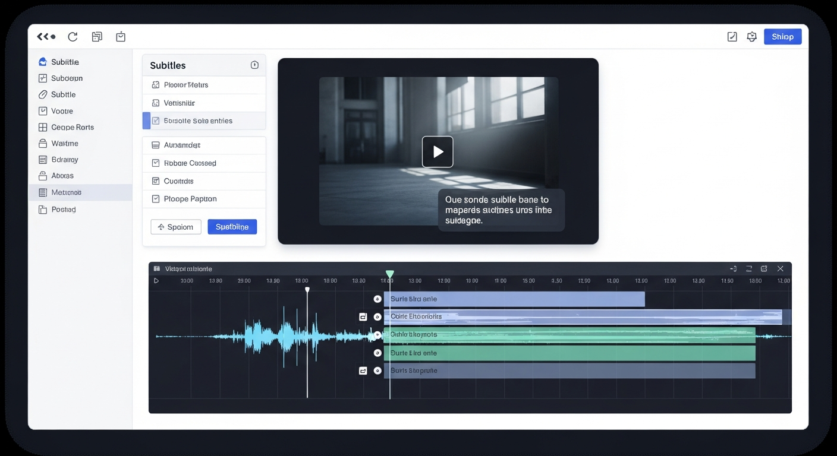Select the Postiad file icon in sidebar
Image resolution: width=837 pixels, height=456 pixels.
[x=42, y=209]
